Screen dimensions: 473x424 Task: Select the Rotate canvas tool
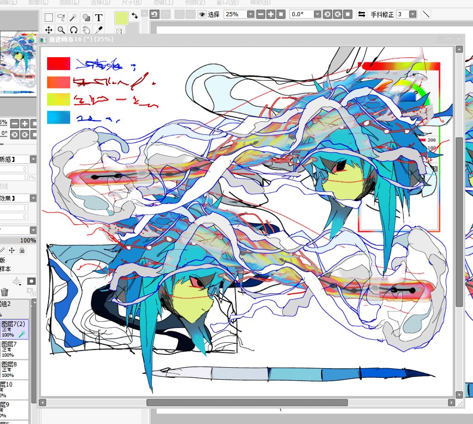(73, 30)
